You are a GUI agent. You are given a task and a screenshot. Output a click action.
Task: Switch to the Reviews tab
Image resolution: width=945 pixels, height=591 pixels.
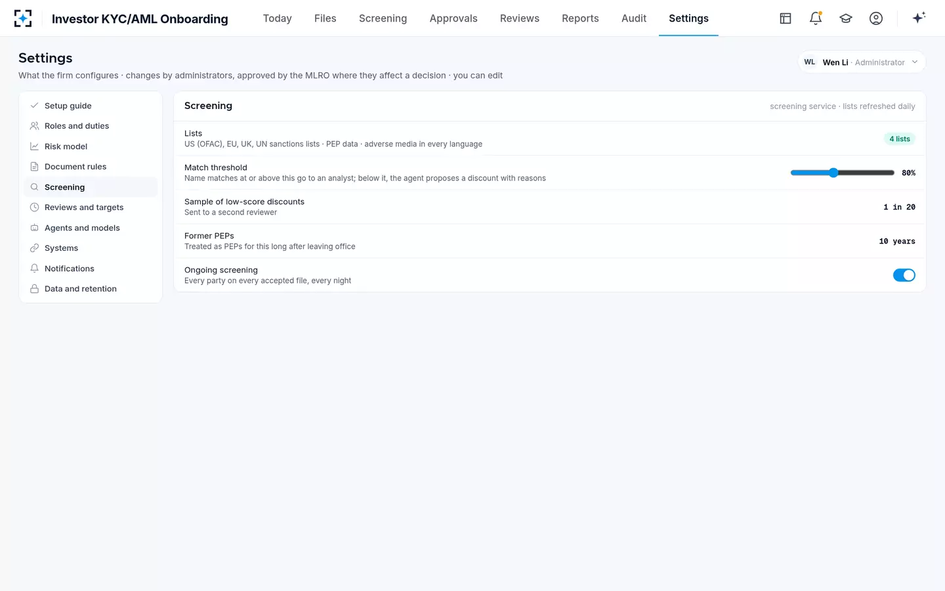(520, 18)
